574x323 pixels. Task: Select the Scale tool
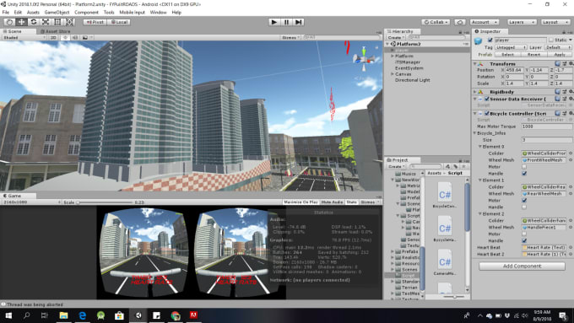point(46,22)
